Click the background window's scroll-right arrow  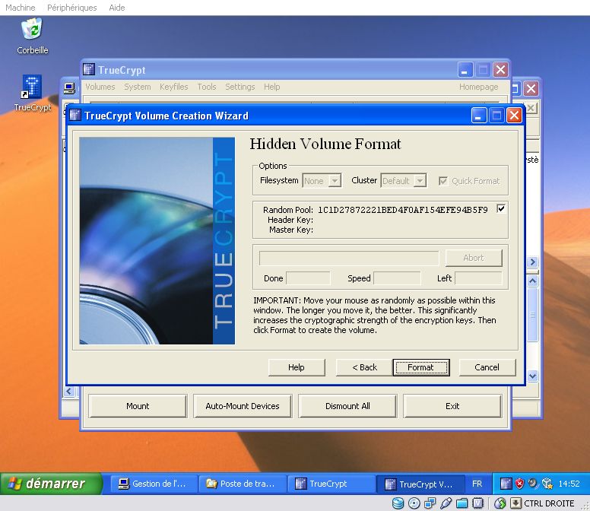[532, 262]
